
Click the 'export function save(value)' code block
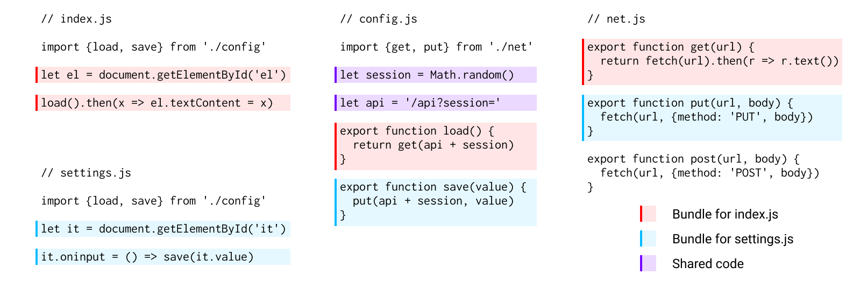436,202
